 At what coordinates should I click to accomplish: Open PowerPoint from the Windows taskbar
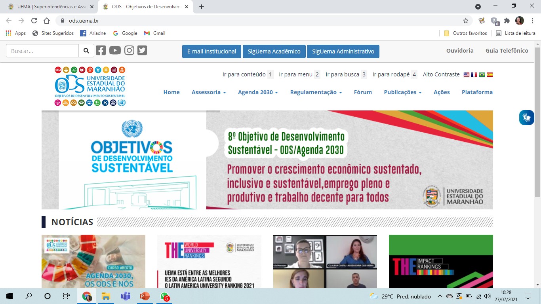(145, 296)
